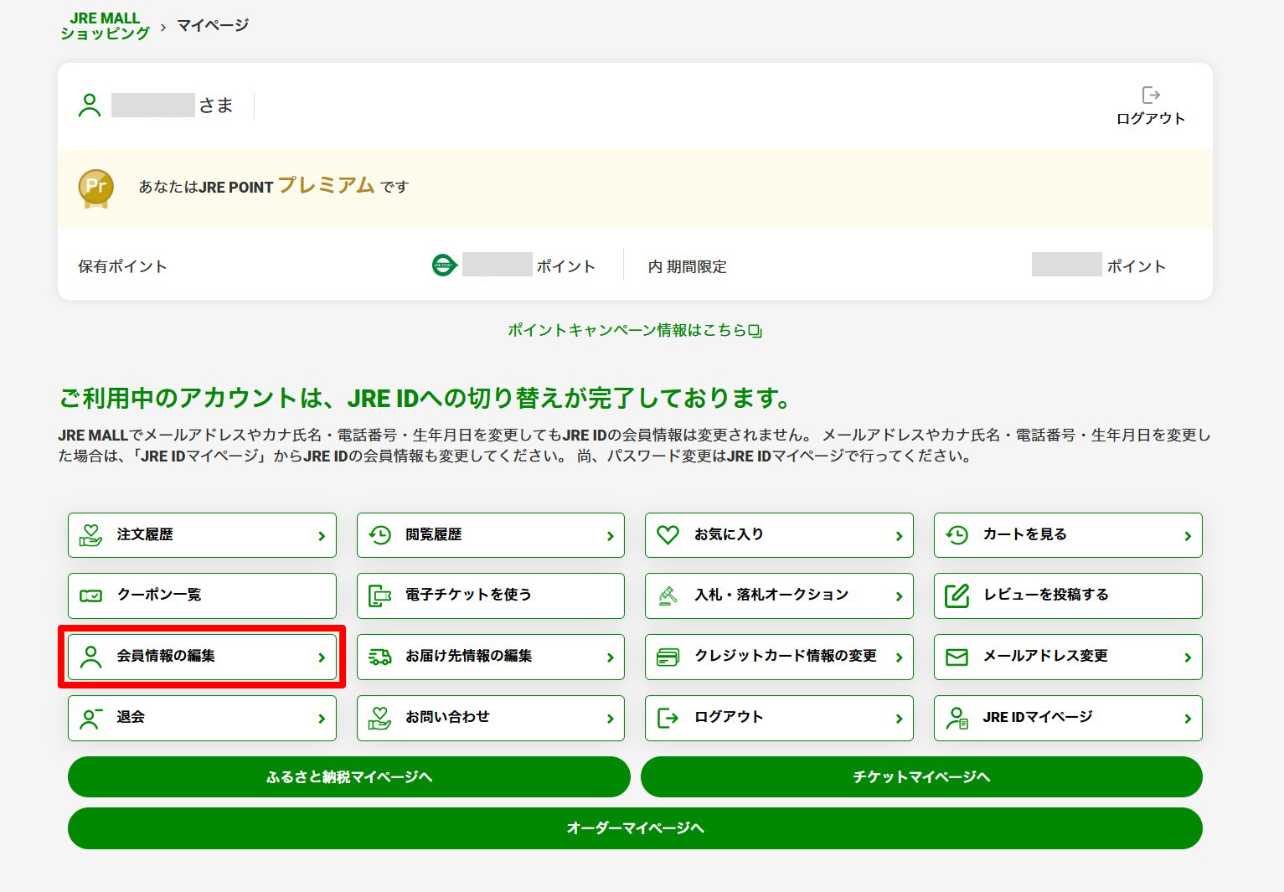The width and height of the screenshot is (1284, 892).
Task: Click the JRE MALL ショッピング breadcrumb link
Action: click(105, 25)
